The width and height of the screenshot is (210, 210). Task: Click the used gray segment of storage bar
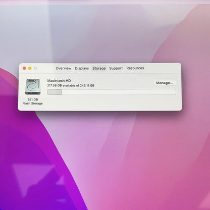tap(54, 92)
